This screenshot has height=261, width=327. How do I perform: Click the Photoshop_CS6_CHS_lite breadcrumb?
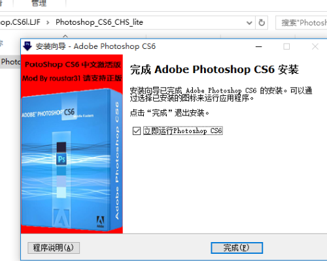tap(99, 22)
